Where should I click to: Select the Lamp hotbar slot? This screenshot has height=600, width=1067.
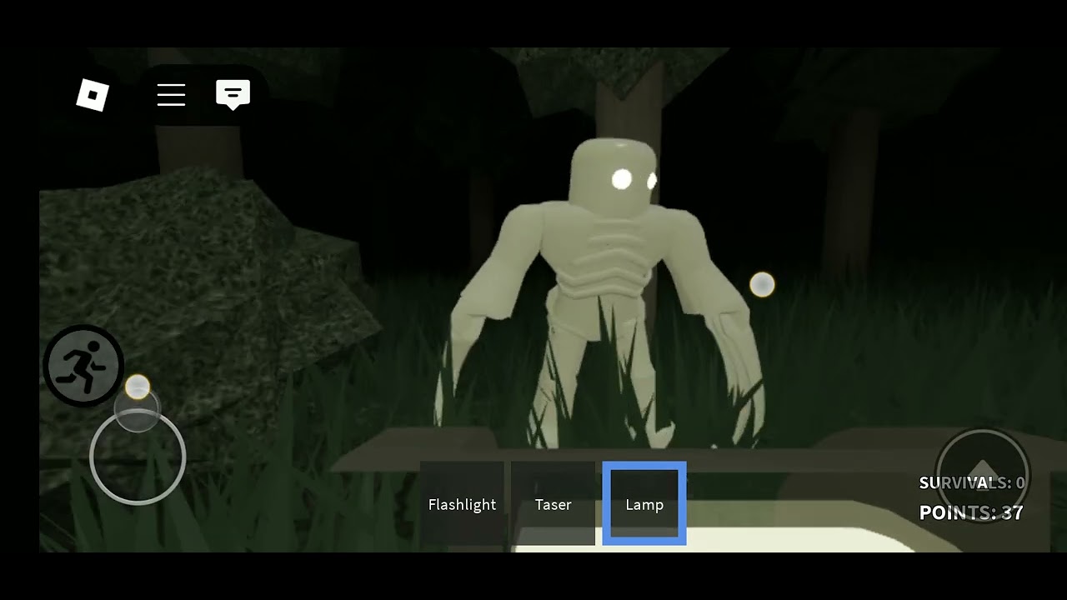(x=644, y=503)
